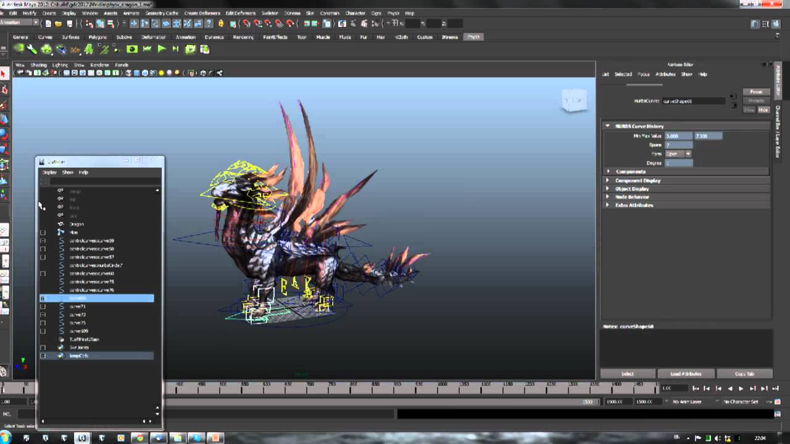Screen dimensions: 790x444
Task: Click the Focus button in Attribute Editor
Action: click(x=756, y=92)
